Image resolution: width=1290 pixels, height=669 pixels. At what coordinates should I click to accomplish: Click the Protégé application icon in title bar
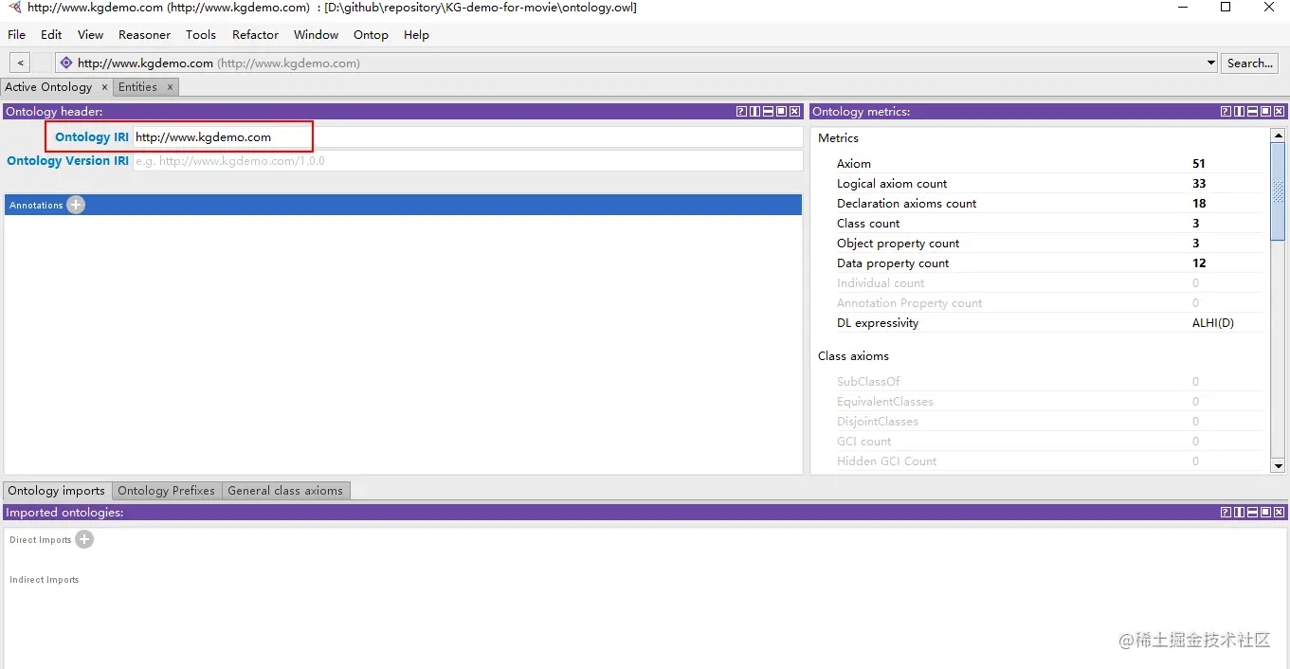[14, 8]
